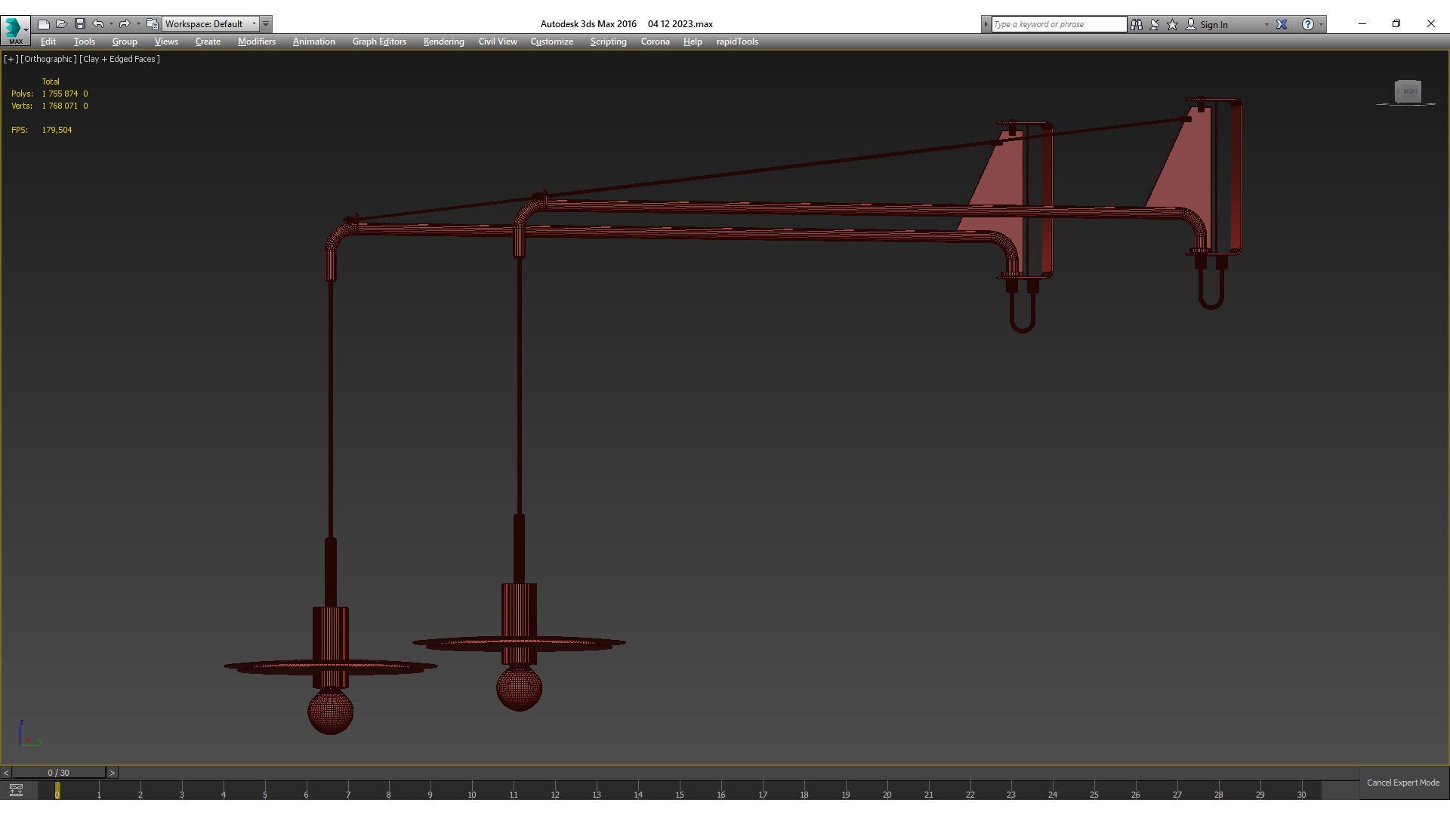This screenshot has width=1450, height=815.
Task: Open the Subscription Center satellite icon
Action: [1155, 24]
